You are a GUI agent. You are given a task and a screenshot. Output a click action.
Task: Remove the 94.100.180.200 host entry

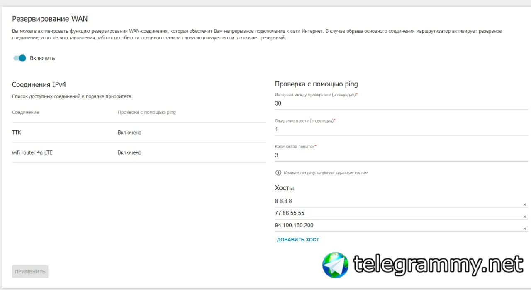click(x=524, y=229)
